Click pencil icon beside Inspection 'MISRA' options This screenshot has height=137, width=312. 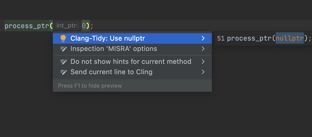point(63,49)
